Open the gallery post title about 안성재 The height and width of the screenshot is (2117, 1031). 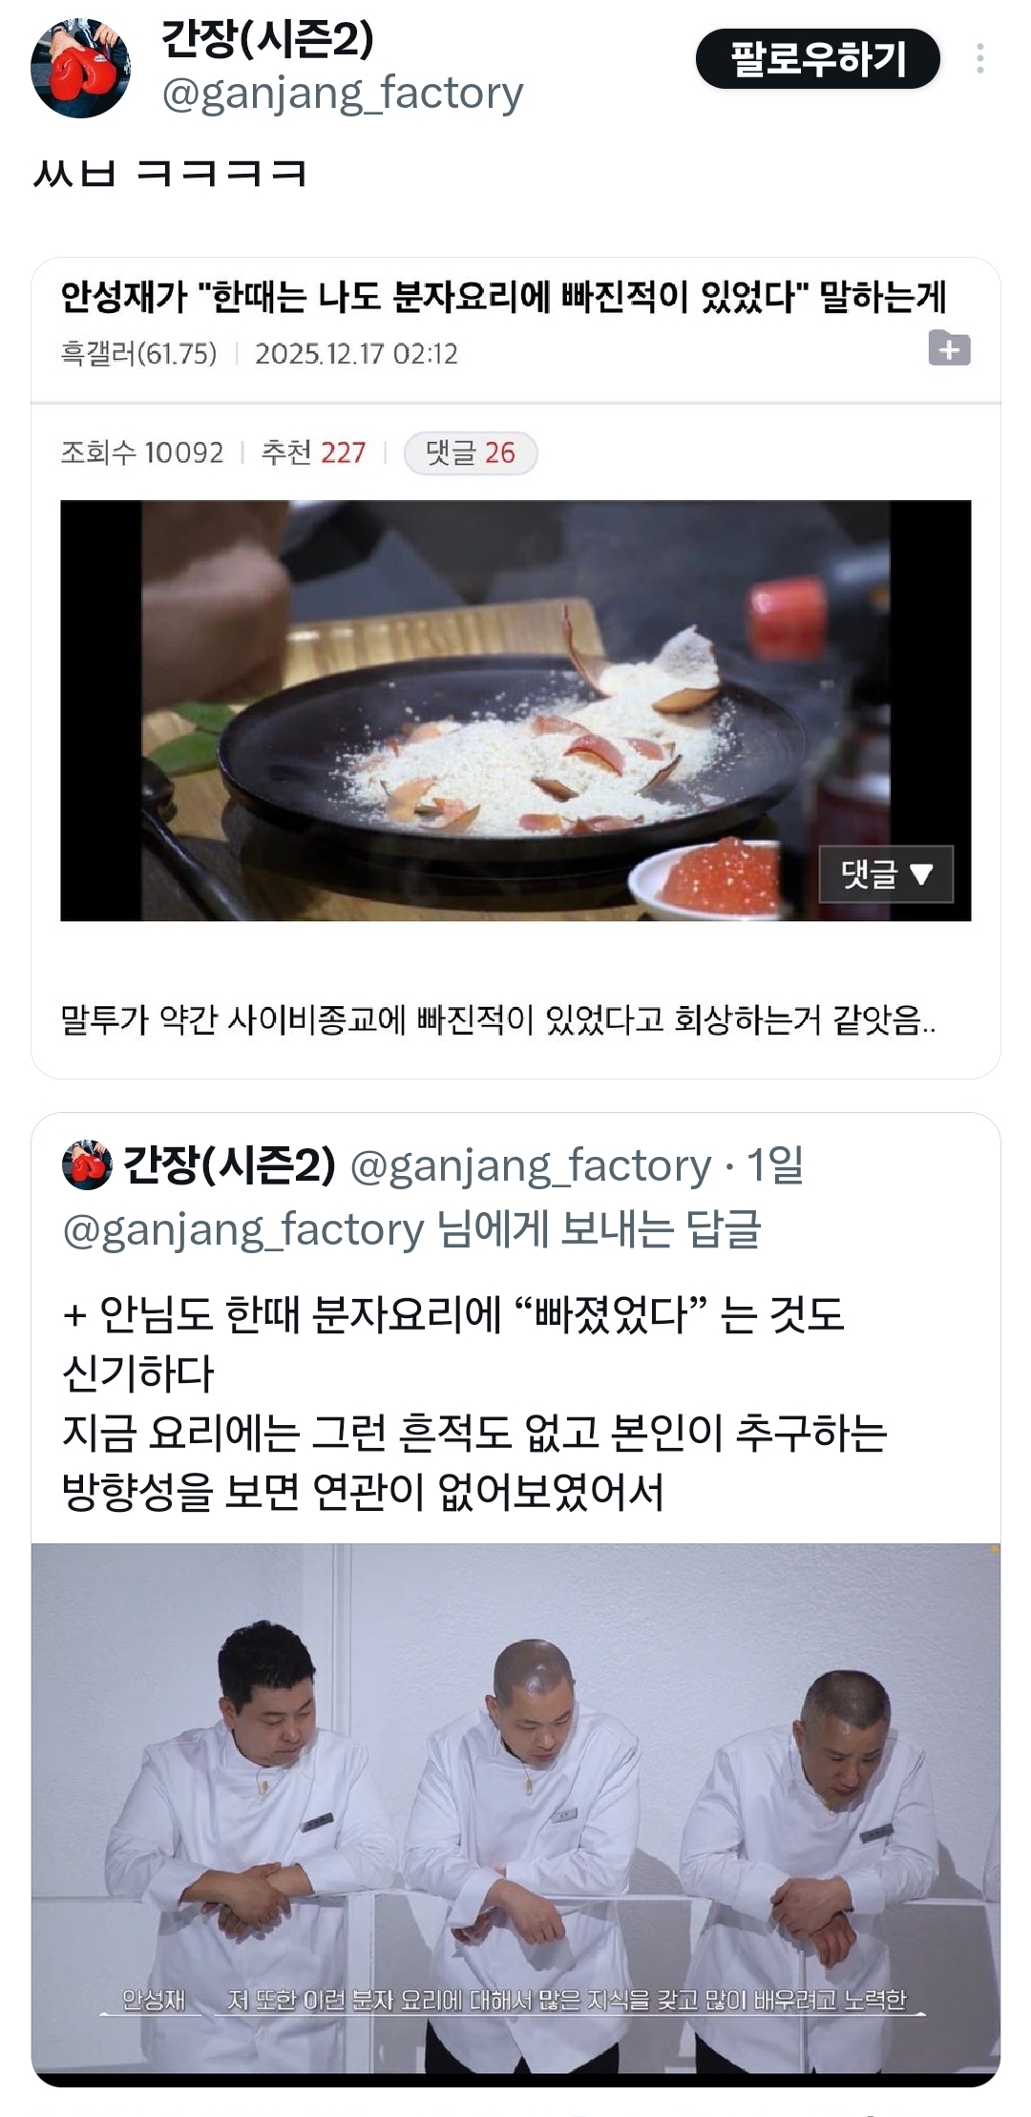[503, 297]
